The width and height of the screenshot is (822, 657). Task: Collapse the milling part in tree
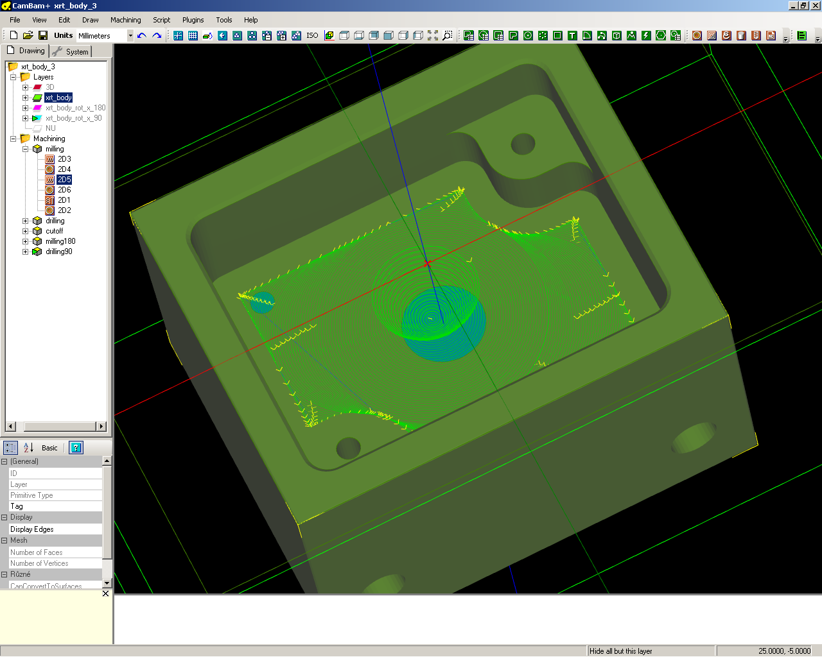(26, 149)
